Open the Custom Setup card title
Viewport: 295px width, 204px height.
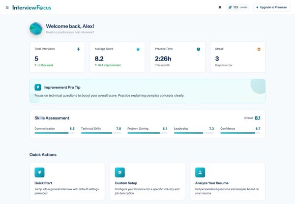click(x=126, y=183)
